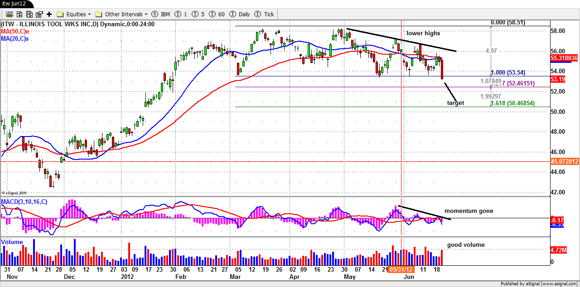
Task: Click the 4.72M volume tag
Action: point(558,249)
